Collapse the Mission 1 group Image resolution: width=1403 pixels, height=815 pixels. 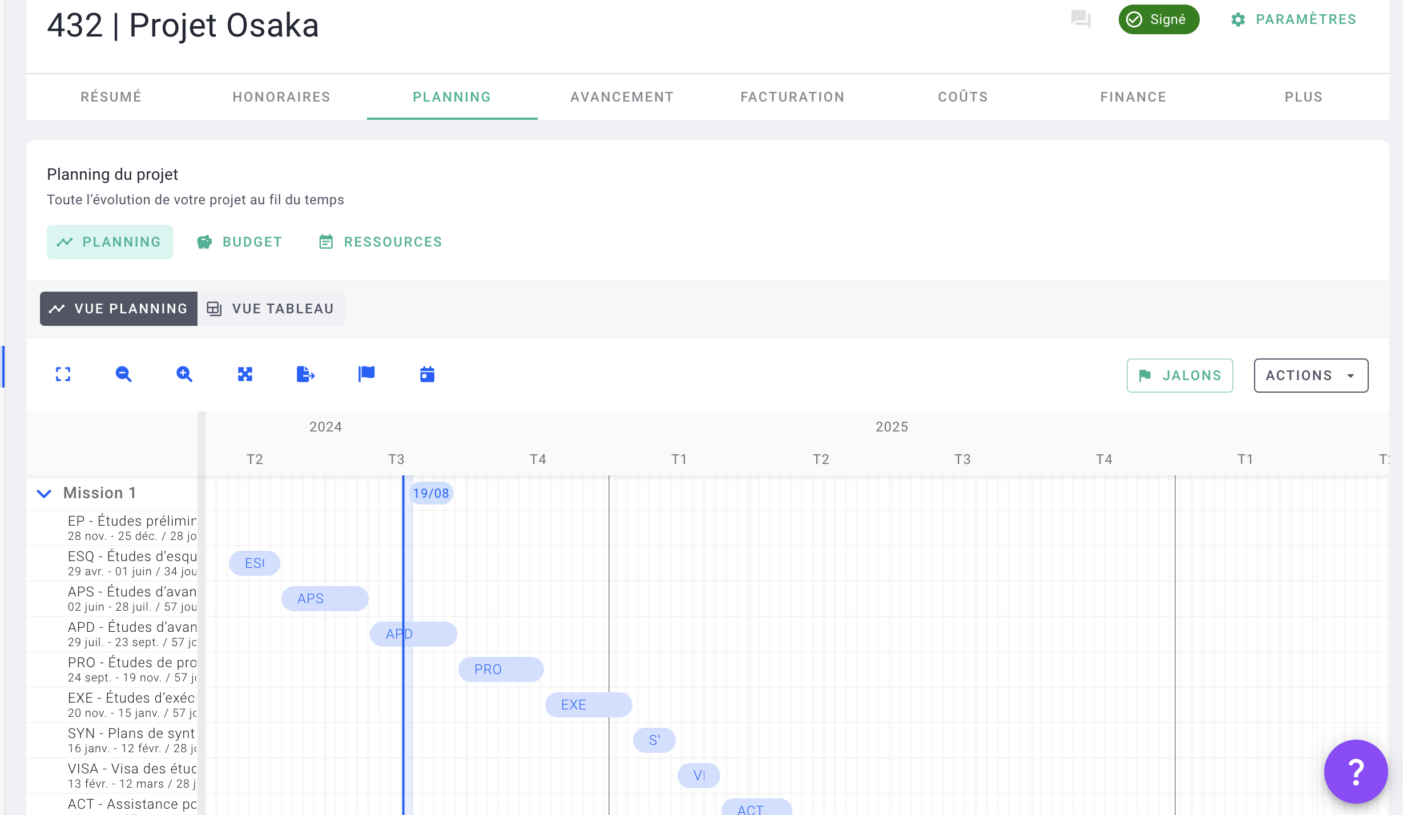(x=44, y=493)
